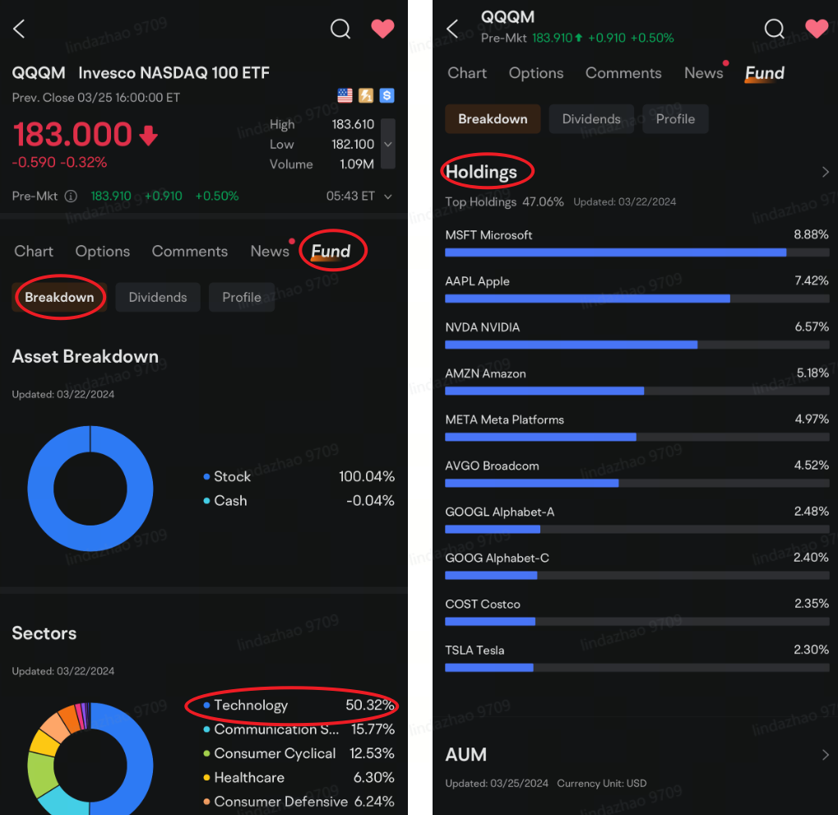
Task: Open Options tab on right screen
Action: 536,73
